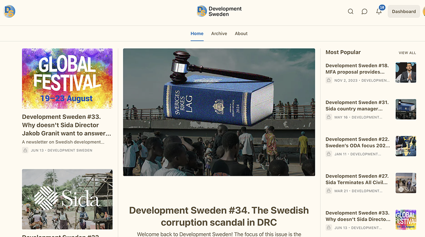Switch to the Archive tab
This screenshot has width=425, height=237.
pos(219,34)
